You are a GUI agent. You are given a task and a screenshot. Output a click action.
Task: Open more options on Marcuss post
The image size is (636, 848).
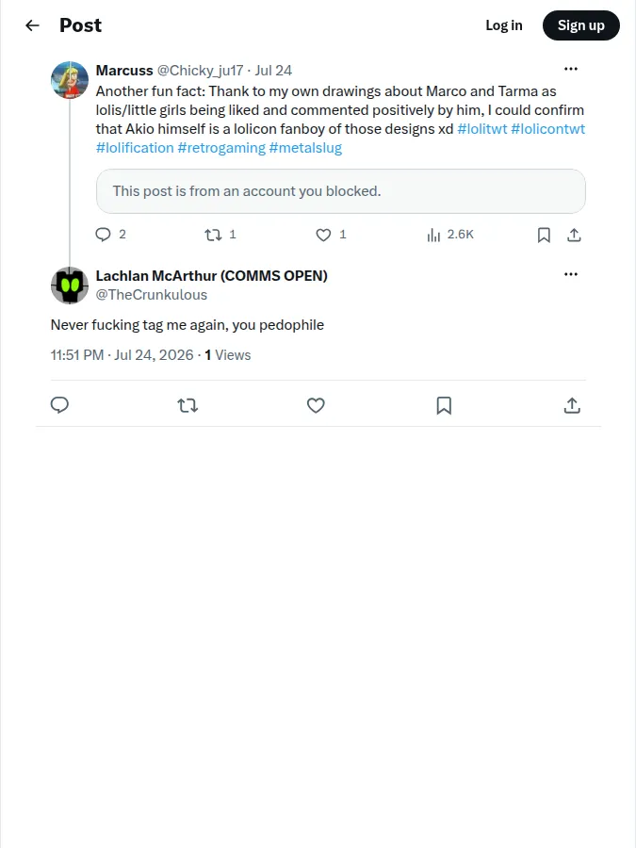(x=571, y=69)
